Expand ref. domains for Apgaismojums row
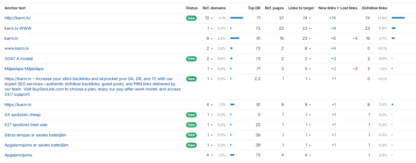Screen dimensions: 416x163 click(x=209, y=155)
